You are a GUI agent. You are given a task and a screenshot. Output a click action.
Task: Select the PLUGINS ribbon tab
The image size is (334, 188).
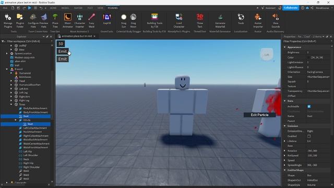coord(113,8)
